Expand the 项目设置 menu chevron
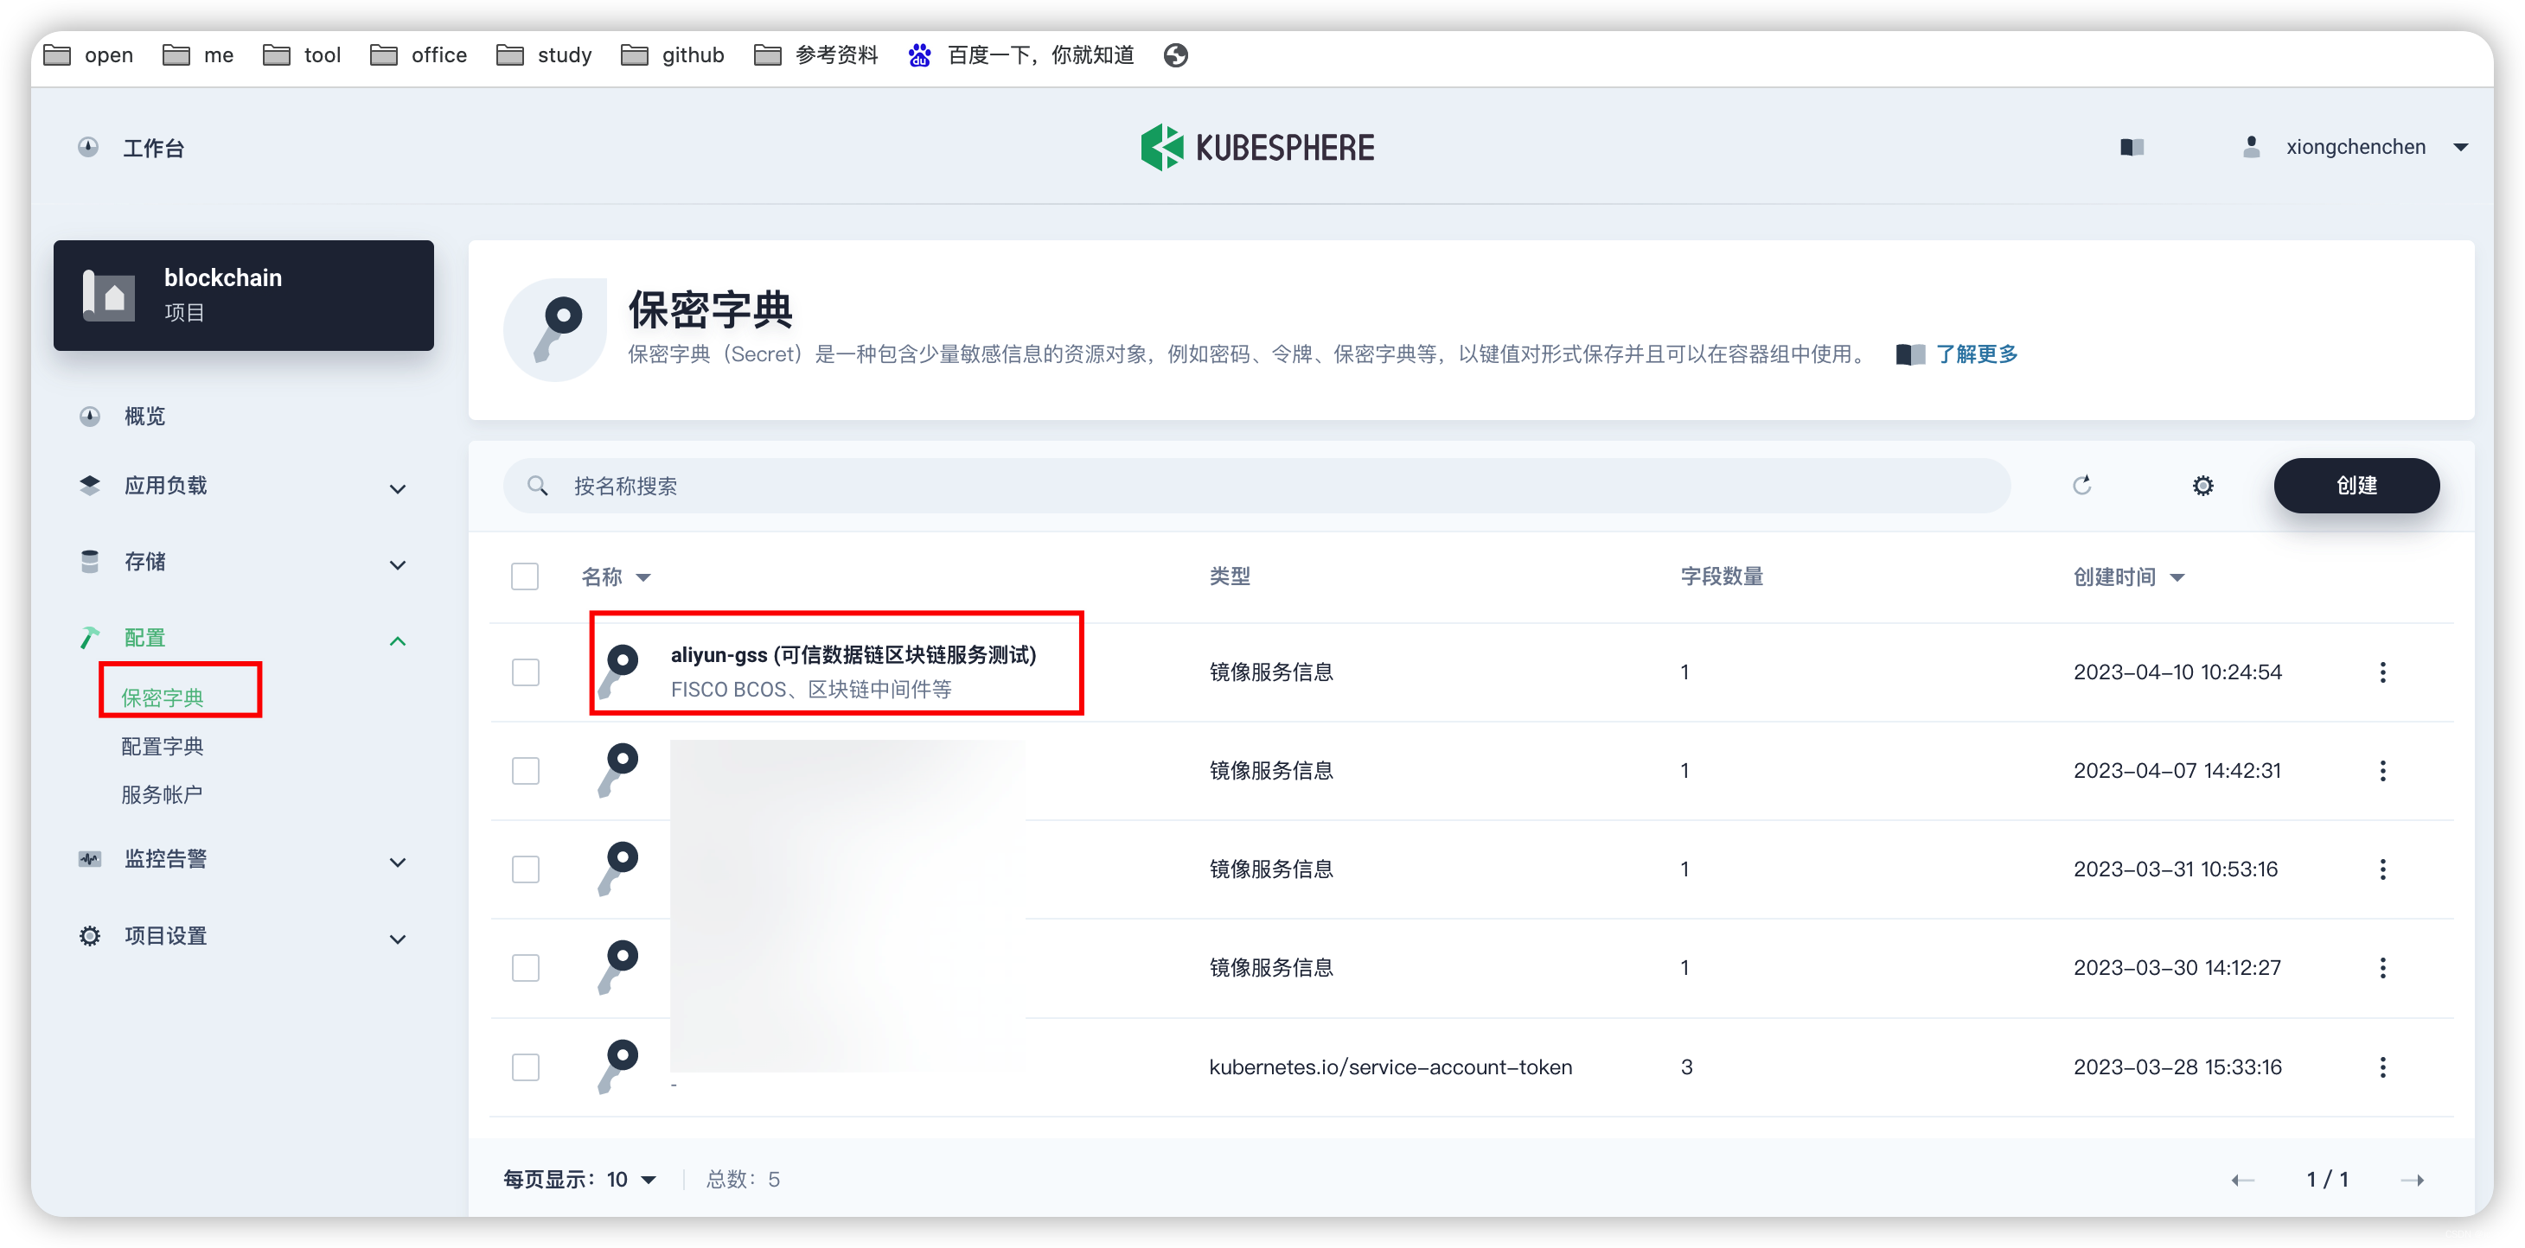2525x1248 pixels. [x=397, y=939]
